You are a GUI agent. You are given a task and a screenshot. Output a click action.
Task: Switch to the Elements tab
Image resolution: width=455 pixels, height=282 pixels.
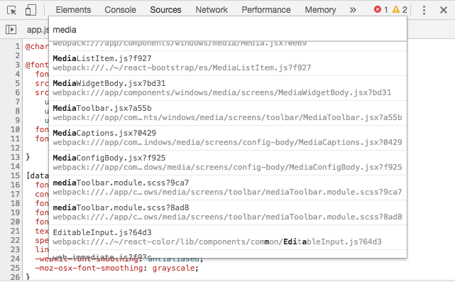click(73, 10)
